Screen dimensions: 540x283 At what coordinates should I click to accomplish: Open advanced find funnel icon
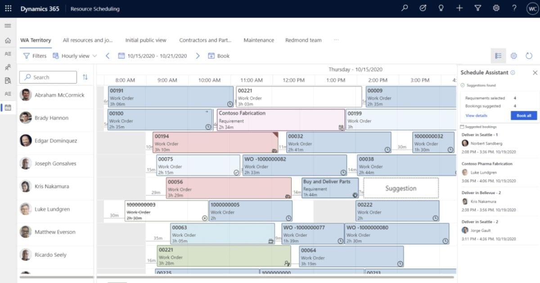pyautogui.click(x=477, y=8)
